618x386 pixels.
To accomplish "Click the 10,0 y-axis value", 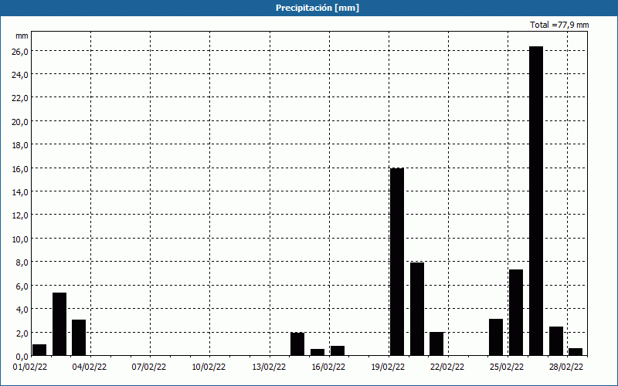I will click(x=20, y=239).
